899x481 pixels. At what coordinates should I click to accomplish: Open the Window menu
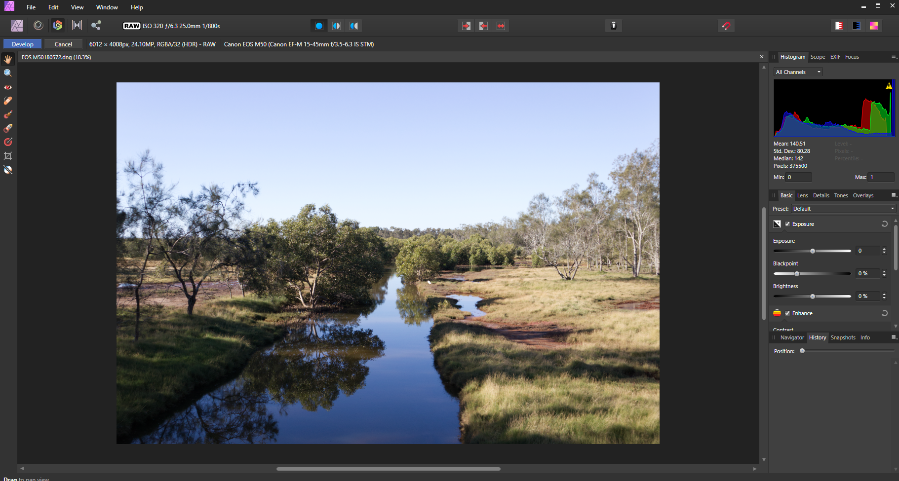(107, 7)
